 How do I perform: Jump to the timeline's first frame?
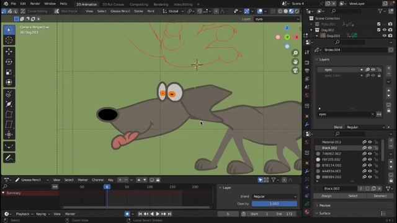tap(140, 214)
